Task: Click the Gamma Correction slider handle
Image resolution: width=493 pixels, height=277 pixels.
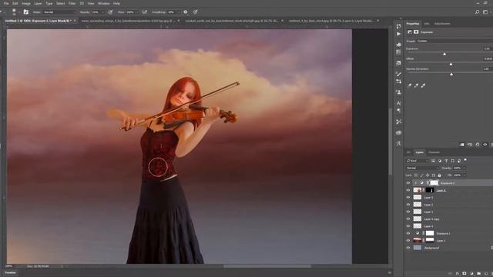Action: click(451, 74)
